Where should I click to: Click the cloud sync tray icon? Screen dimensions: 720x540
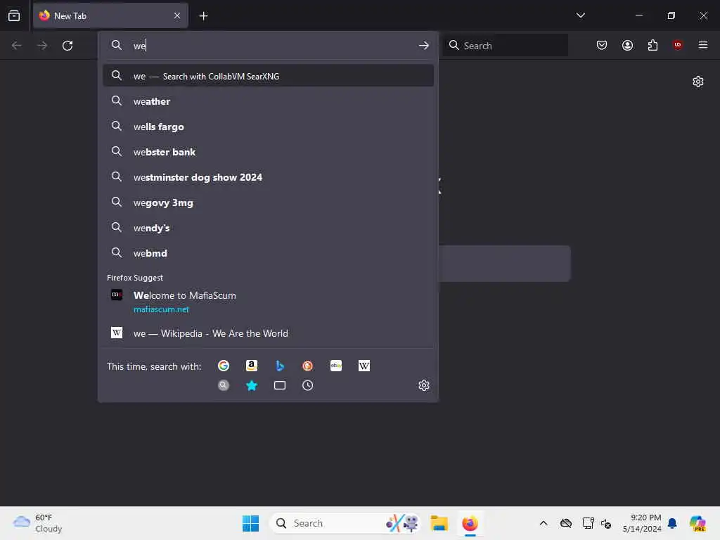click(x=566, y=523)
